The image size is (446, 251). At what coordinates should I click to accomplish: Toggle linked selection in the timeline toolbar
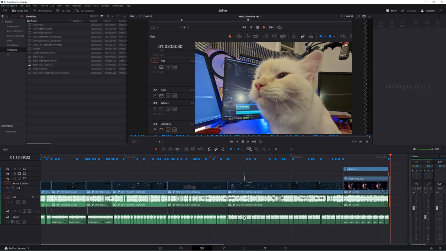(x=216, y=149)
